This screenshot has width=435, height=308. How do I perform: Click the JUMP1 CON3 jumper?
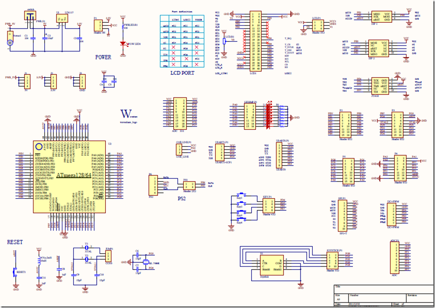(109, 256)
